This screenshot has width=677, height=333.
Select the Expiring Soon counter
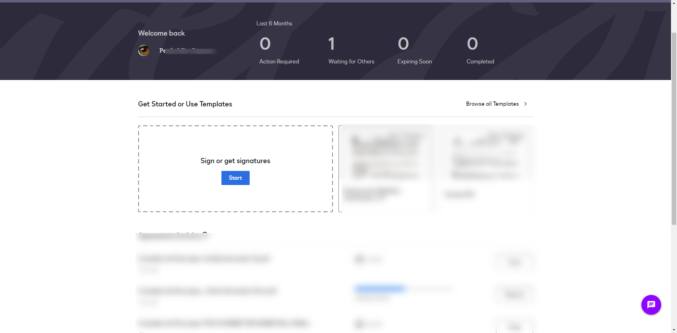403,44
